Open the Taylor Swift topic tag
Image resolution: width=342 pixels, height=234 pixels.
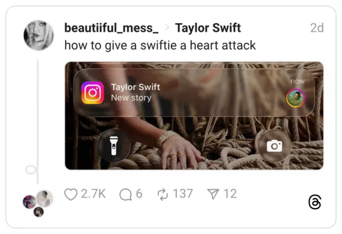[208, 28]
